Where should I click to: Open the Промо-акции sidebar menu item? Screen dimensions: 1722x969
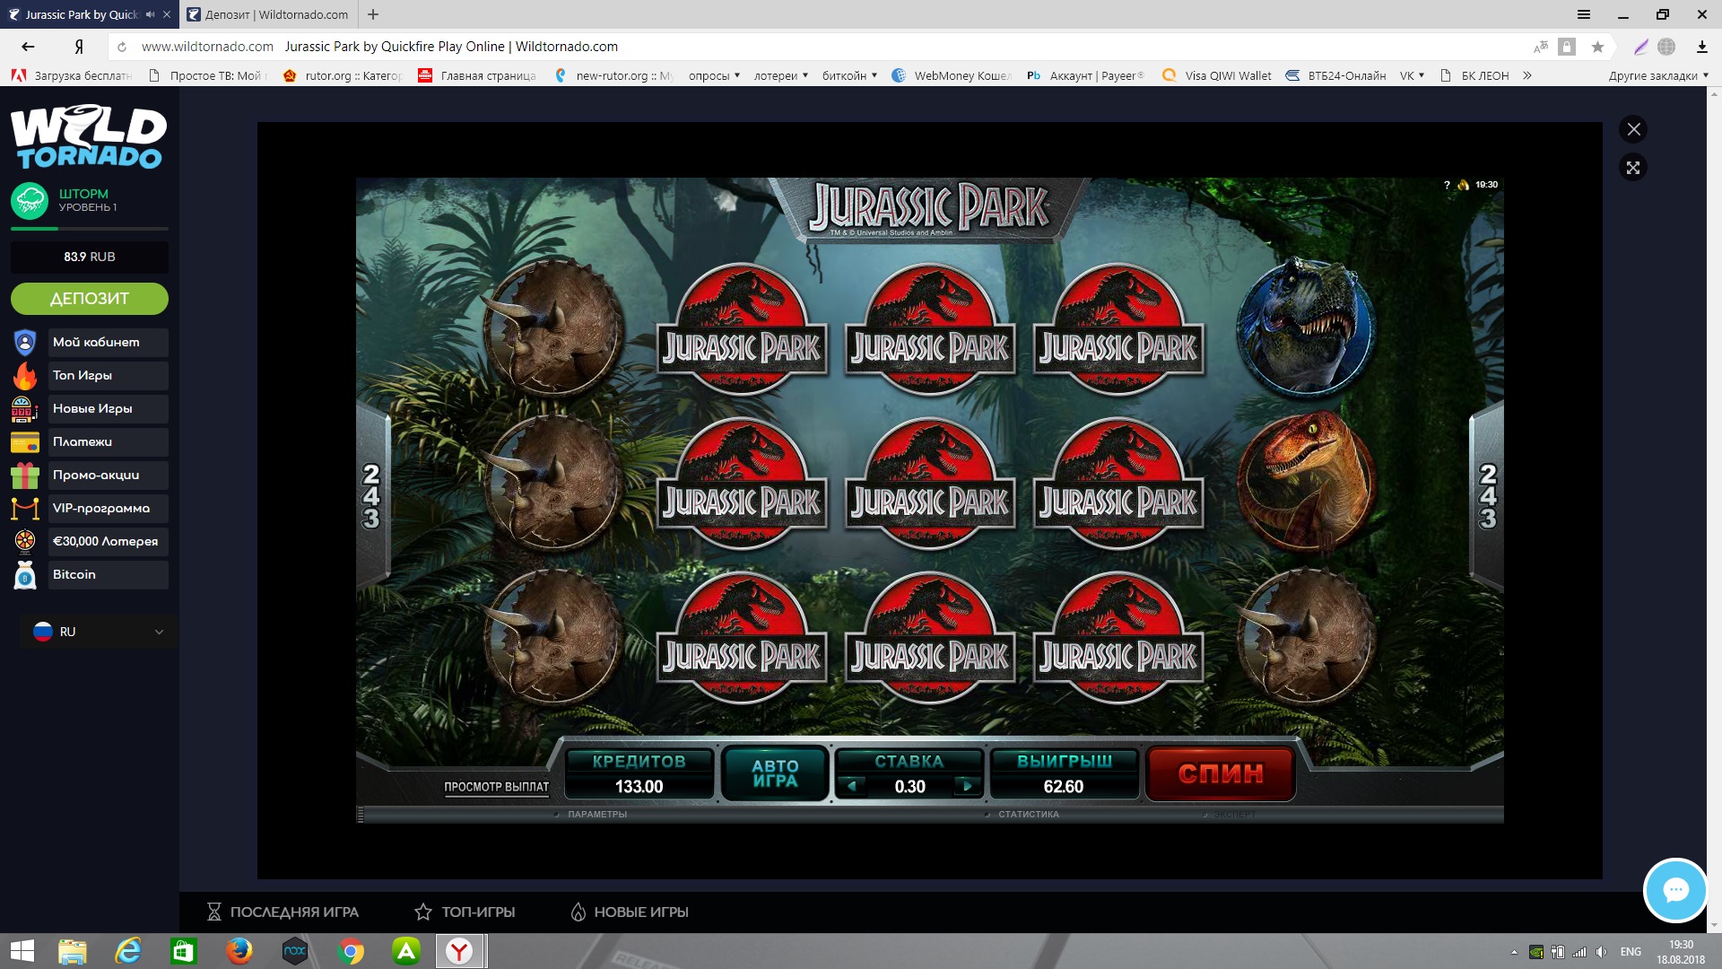(x=95, y=475)
